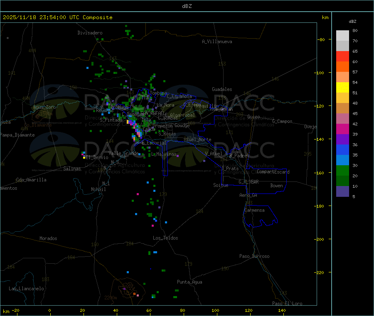The height and width of the screenshot is (316, 374).
Task: Click the orange echo on the 2200m volcano
Action: tap(135, 294)
